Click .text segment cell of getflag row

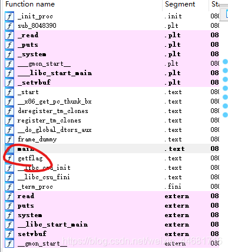(173, 159)
